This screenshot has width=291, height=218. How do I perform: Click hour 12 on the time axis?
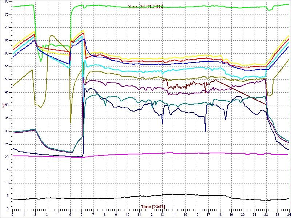tap(151, 214)
